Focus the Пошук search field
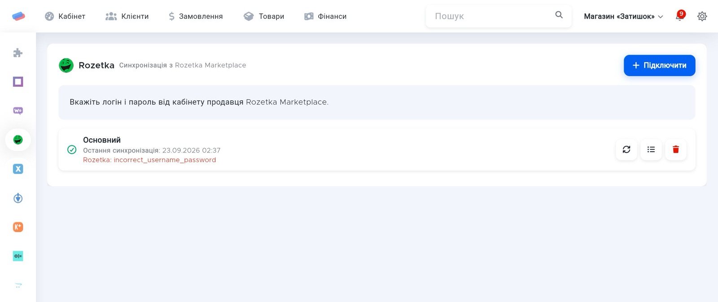 [x=498, y=16]
